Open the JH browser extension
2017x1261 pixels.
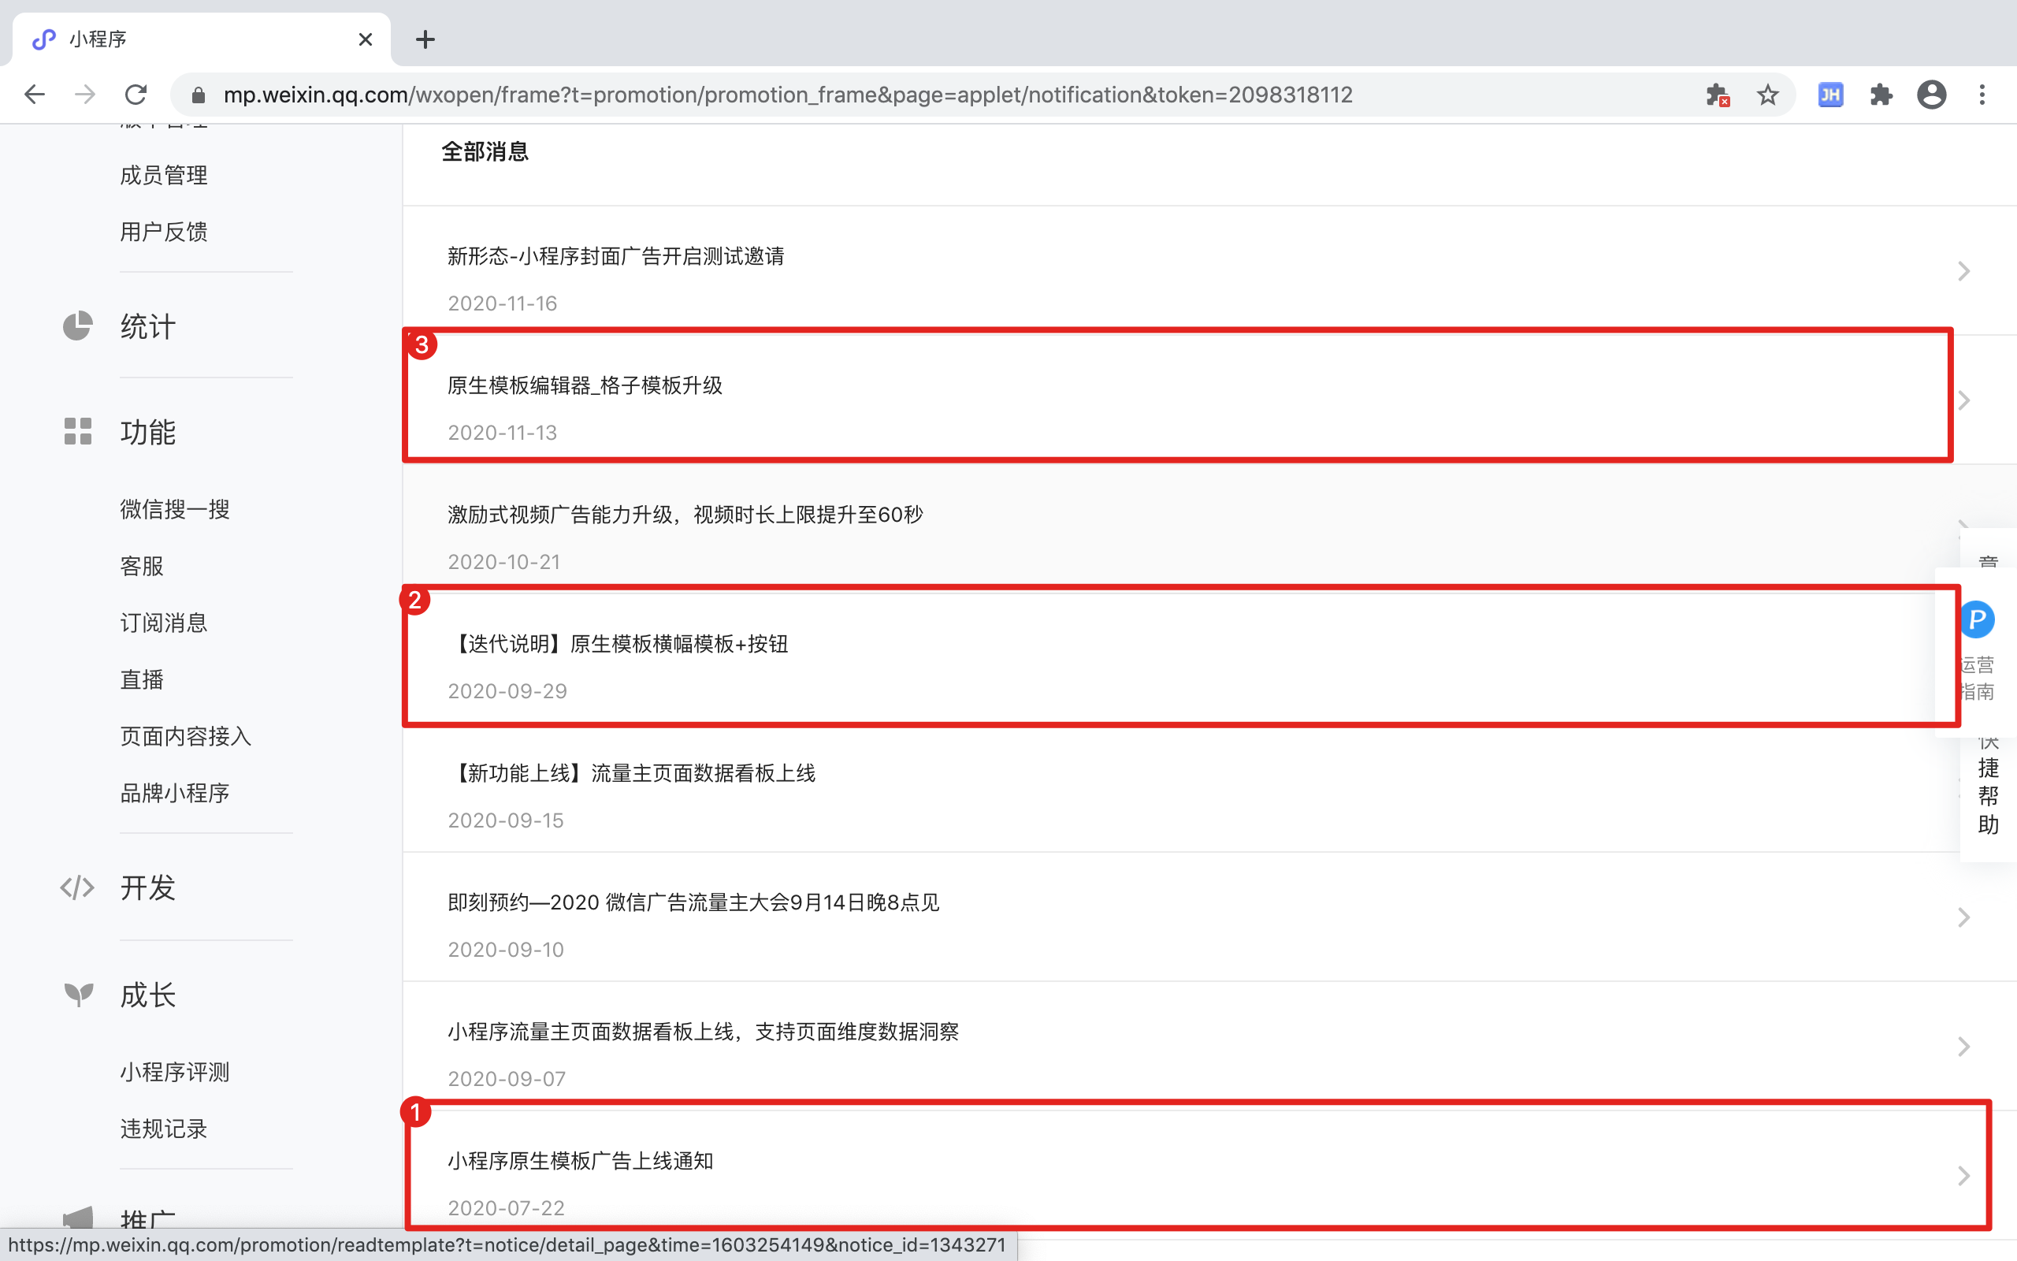click(1829, 95)
